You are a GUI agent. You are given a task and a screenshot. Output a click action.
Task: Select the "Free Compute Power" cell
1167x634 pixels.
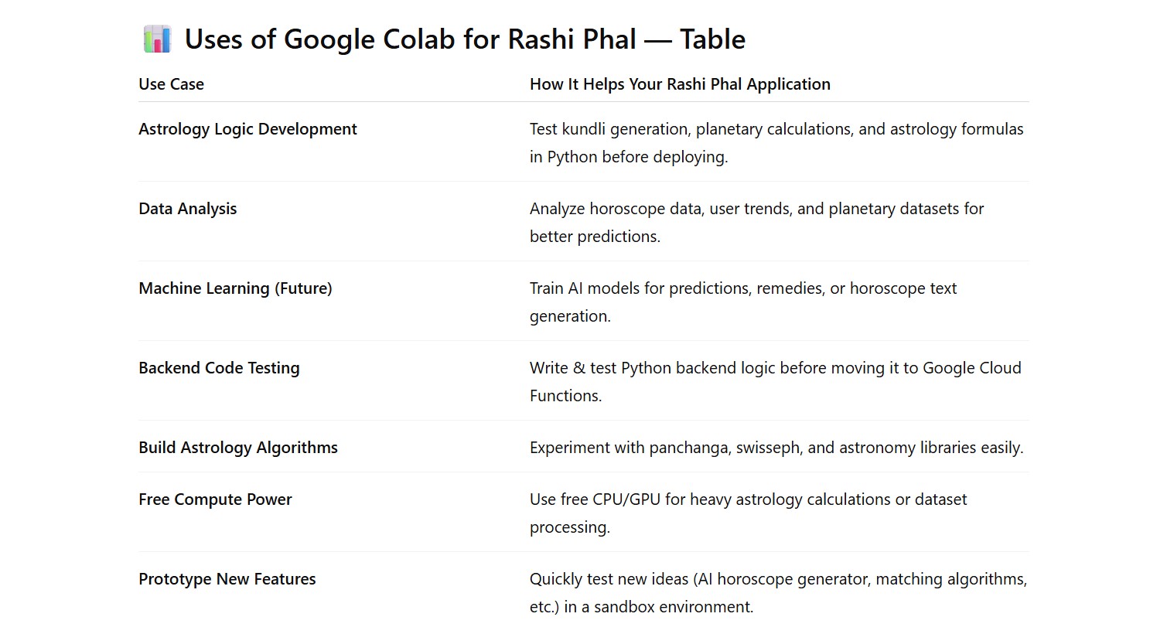coord(215,499)
